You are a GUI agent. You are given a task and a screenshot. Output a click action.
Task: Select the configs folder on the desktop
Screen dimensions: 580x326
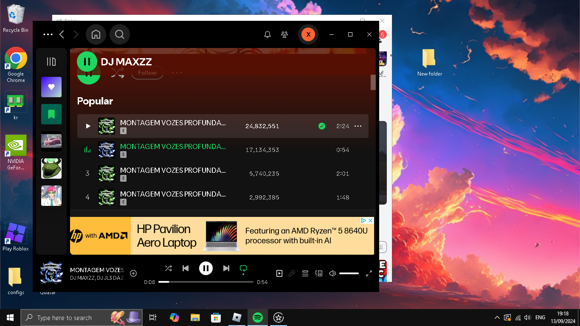coord(16,281)
